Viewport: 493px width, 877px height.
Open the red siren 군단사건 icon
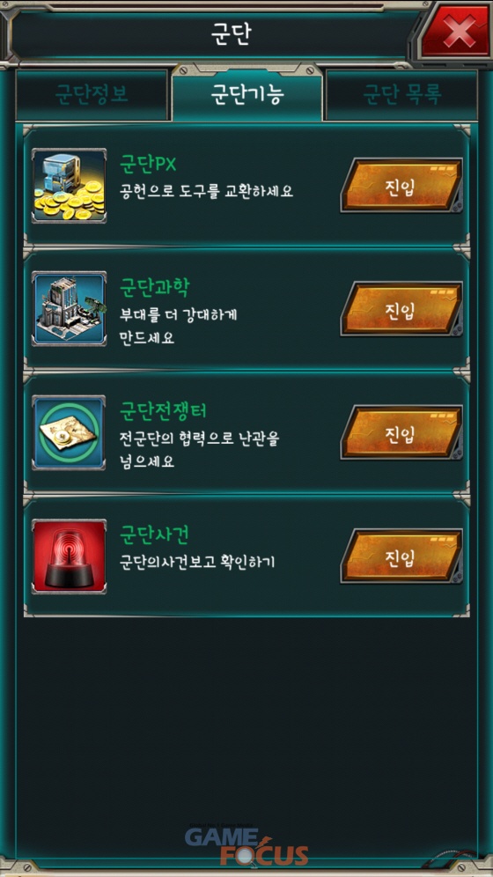coord(69,556)
